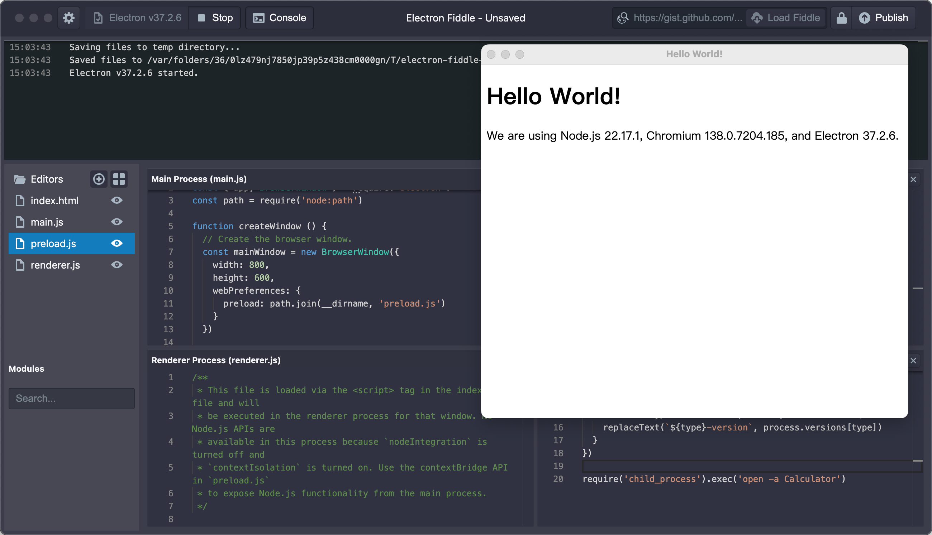Open Electron Fiddle settings gear

pos(69,18)
